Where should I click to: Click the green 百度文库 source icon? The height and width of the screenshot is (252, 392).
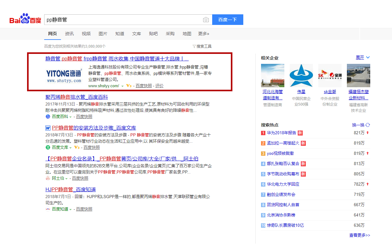[x=48, y=147]
